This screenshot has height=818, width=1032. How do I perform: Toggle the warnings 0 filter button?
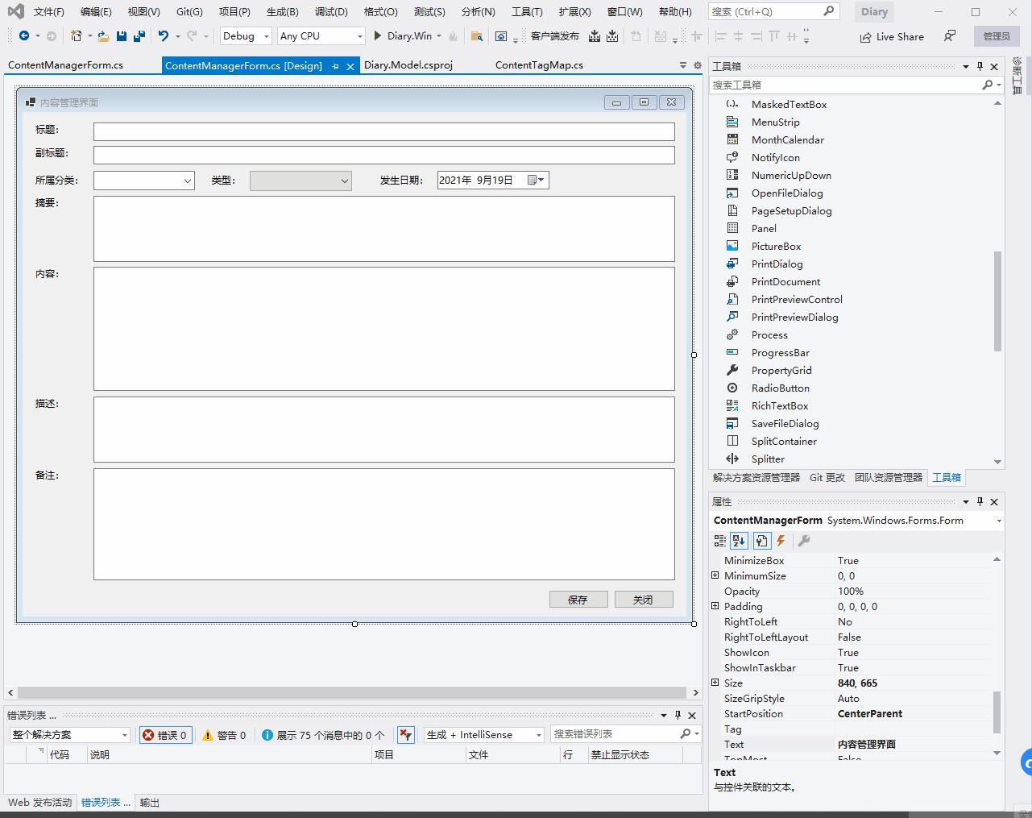pyautogui.click(x=224, y=735)
